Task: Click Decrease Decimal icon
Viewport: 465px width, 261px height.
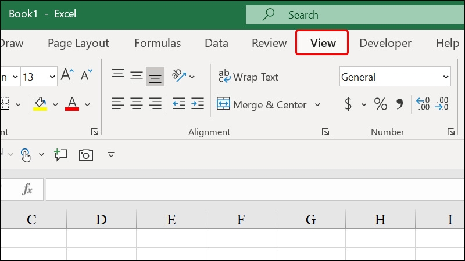Action: 442,104
